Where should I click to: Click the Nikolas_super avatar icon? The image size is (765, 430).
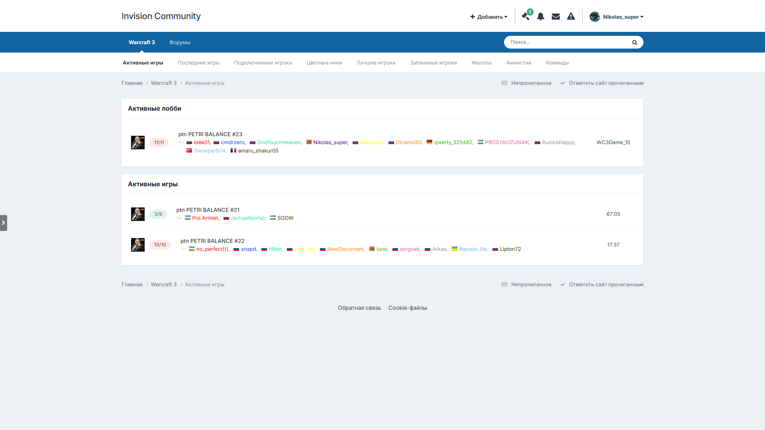pos(595,17)
